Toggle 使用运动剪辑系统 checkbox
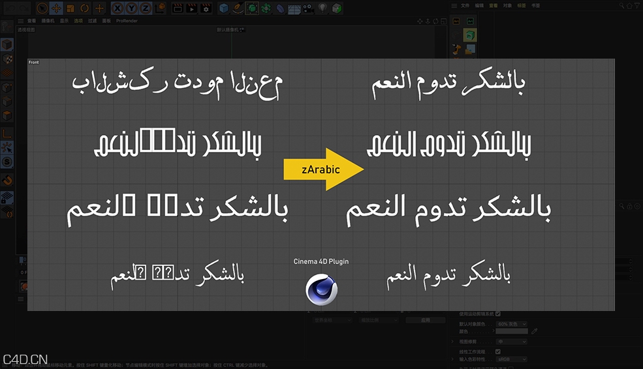The image size is (643, 369). pyautogui.click(x=498, y=314)
